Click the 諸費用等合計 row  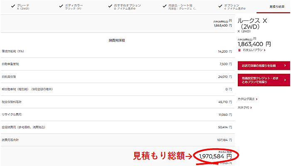[116, 140]
